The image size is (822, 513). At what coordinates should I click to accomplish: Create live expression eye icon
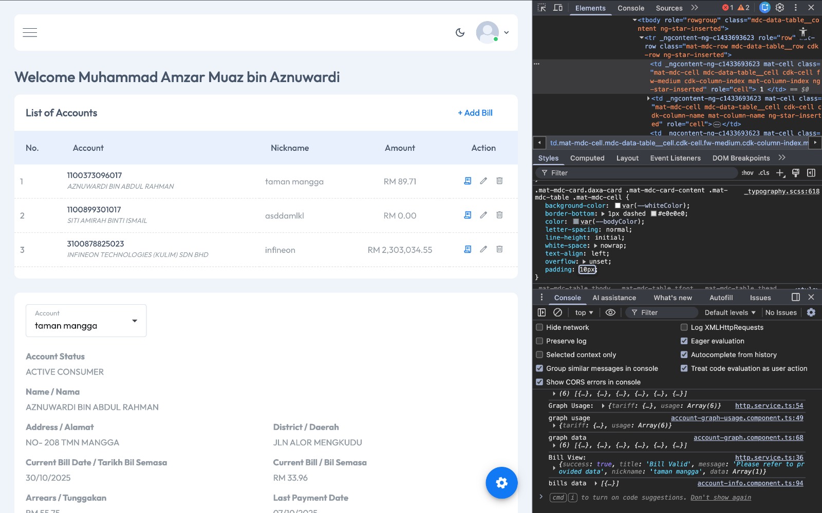tap(610, 312)
